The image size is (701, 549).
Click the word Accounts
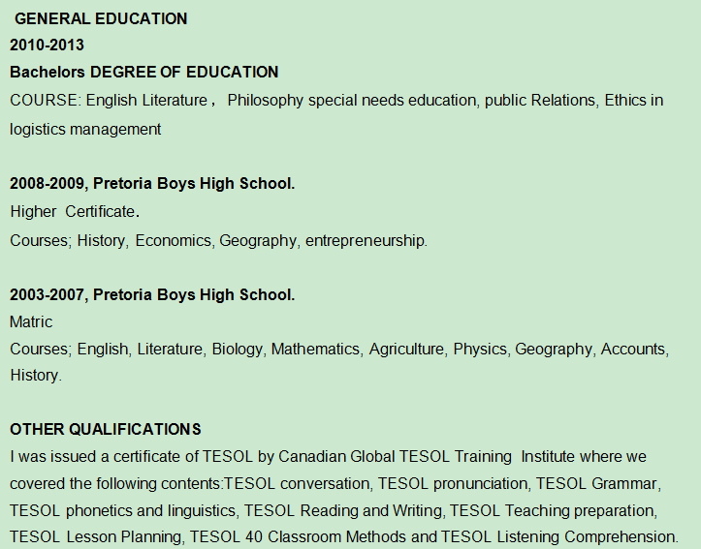coord(634,349)
